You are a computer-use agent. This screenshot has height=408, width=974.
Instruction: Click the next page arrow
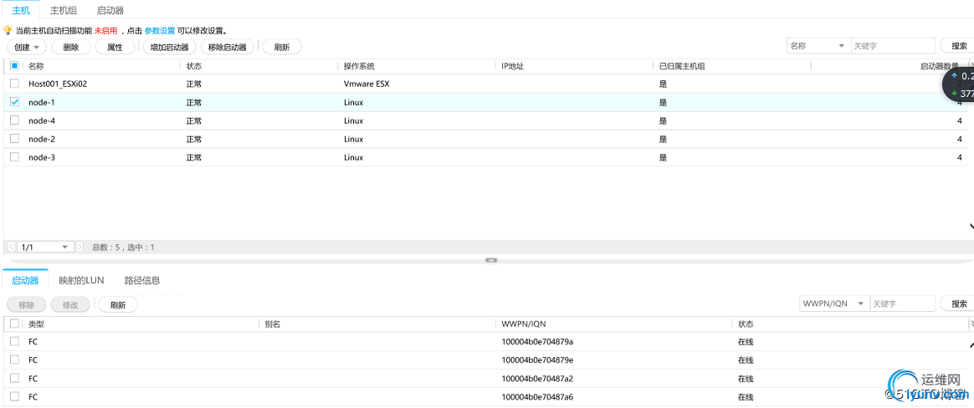[79, 247]
